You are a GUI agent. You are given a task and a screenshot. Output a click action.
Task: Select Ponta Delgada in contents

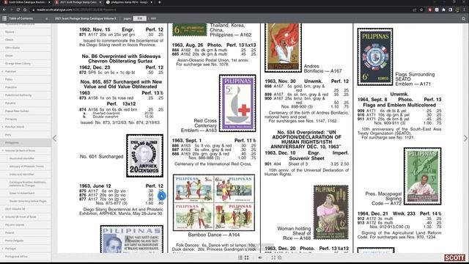[x=14, y=241]
